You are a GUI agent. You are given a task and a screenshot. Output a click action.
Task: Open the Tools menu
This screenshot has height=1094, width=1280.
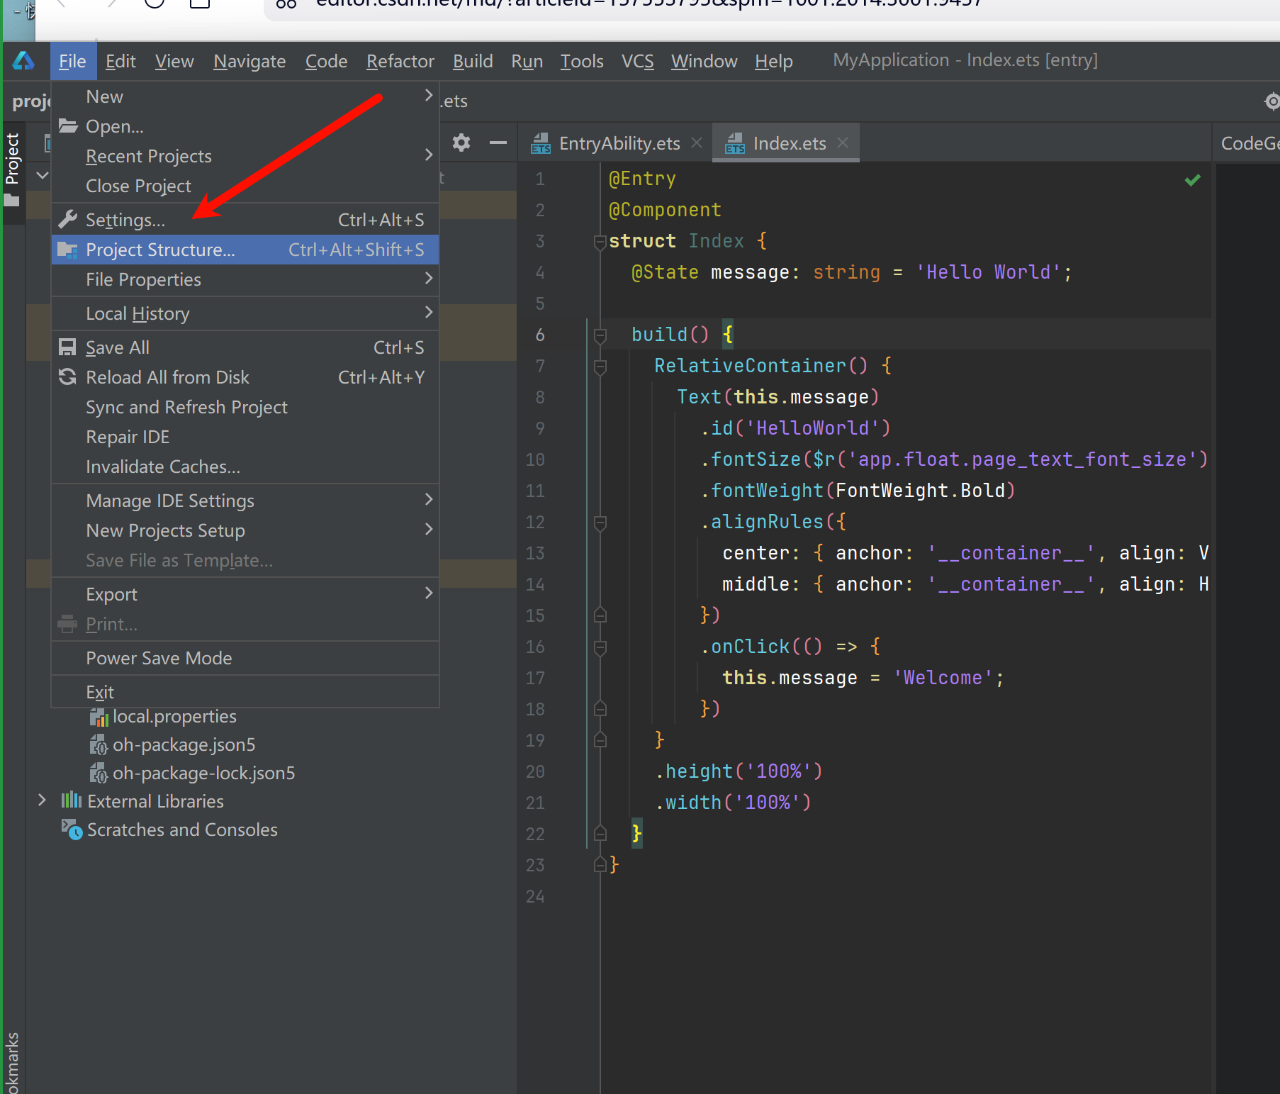coord(582,62)
